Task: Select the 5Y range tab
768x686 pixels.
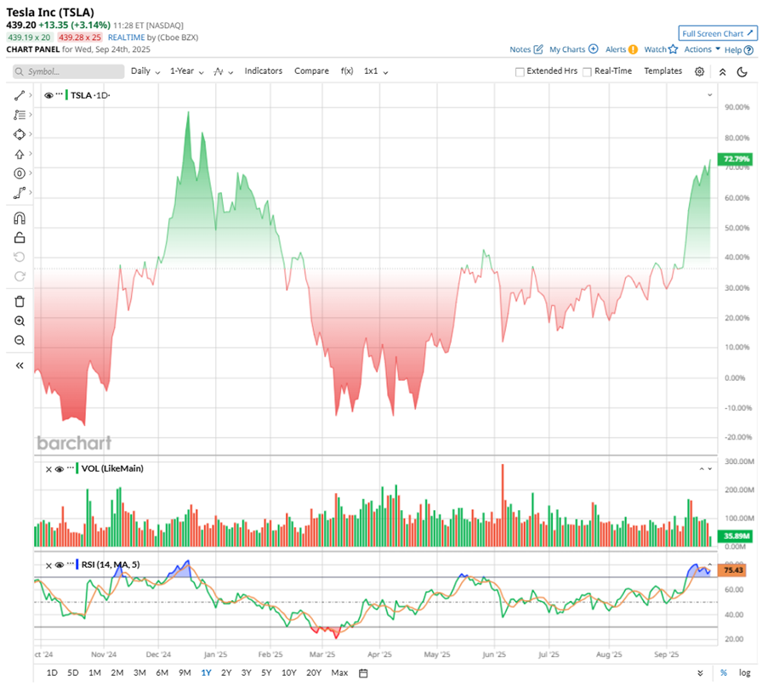Action: click(x=266, y=672)
